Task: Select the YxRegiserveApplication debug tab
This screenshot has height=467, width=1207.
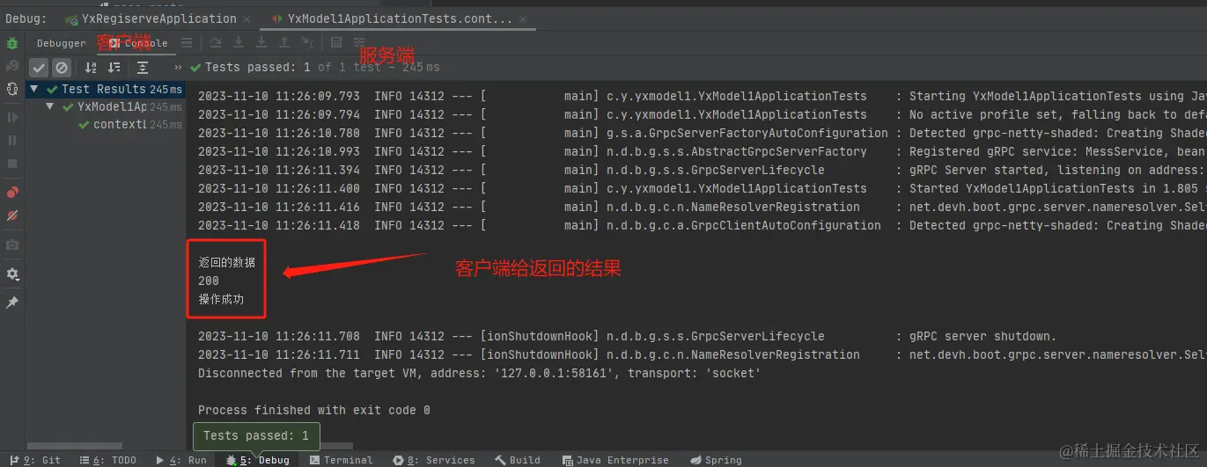Action: 158,18
